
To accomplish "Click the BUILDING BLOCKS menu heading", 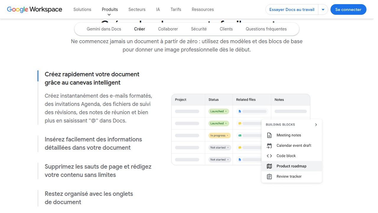I will point(280,125).
